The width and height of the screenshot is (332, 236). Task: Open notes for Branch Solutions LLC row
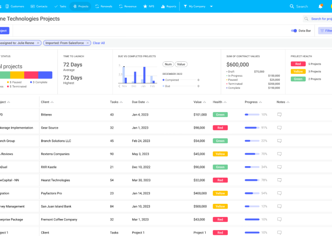[280, 141]
